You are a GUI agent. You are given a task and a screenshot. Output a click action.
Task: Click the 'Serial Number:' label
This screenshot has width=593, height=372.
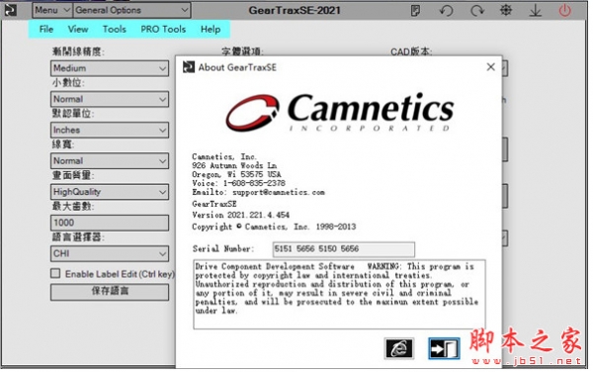tap(223, 249)
